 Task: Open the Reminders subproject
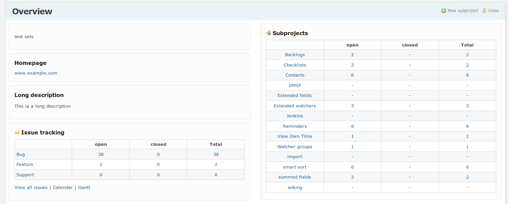point(295,126)
